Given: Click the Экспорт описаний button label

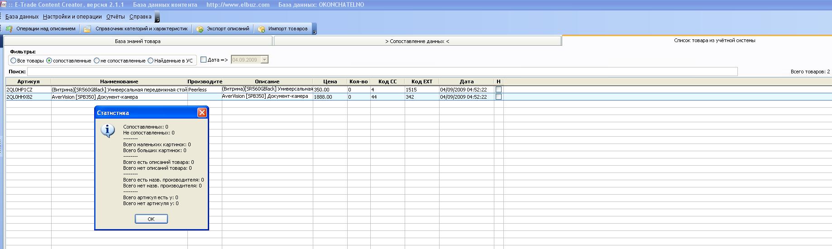Looking at the screenshot, I should [x=228, y=29].
